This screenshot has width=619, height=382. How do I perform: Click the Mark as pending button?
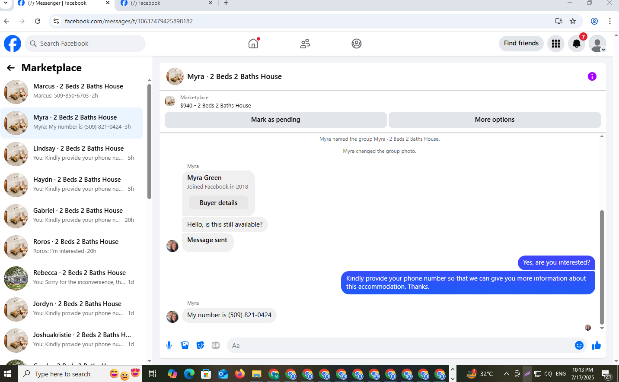[276, 120]
